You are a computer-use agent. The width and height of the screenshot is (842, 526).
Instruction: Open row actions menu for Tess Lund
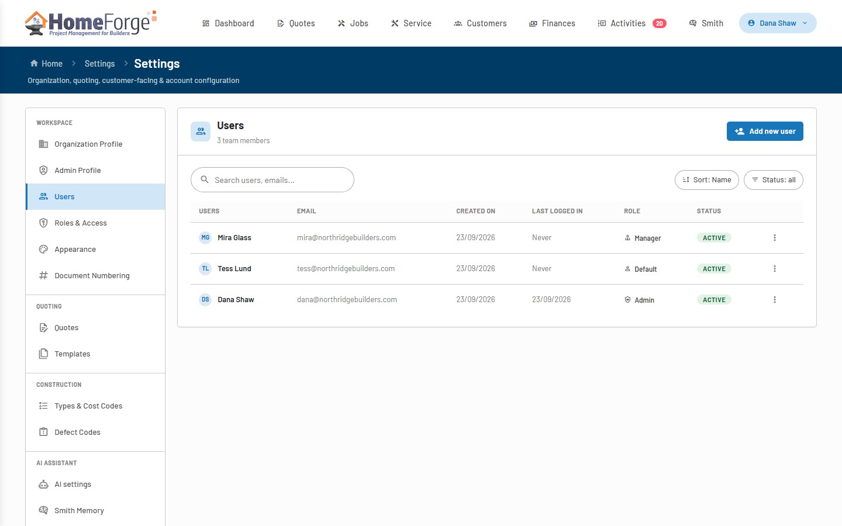(775, 269)
